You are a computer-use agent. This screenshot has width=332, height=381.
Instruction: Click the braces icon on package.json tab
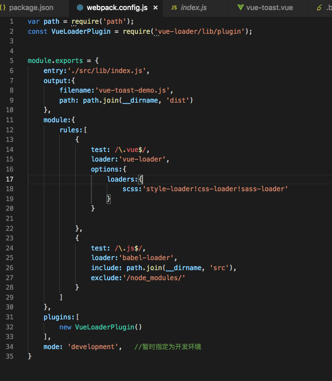pyautogui.click(x=3, y=8)
